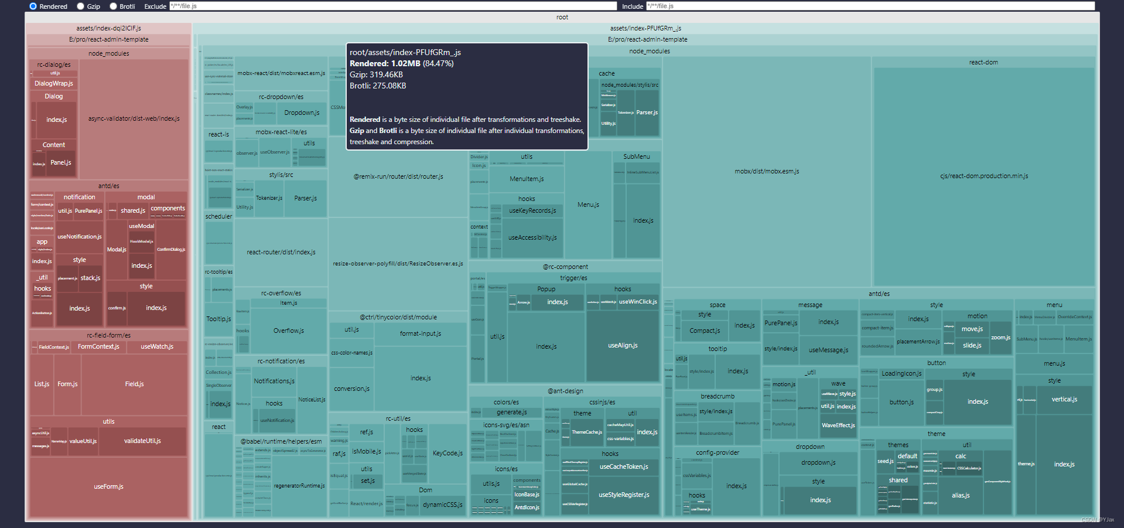The image size is (1124, 528).
Task: Click the dynamicCSS.js cell
Action: (x=443, y=505)
